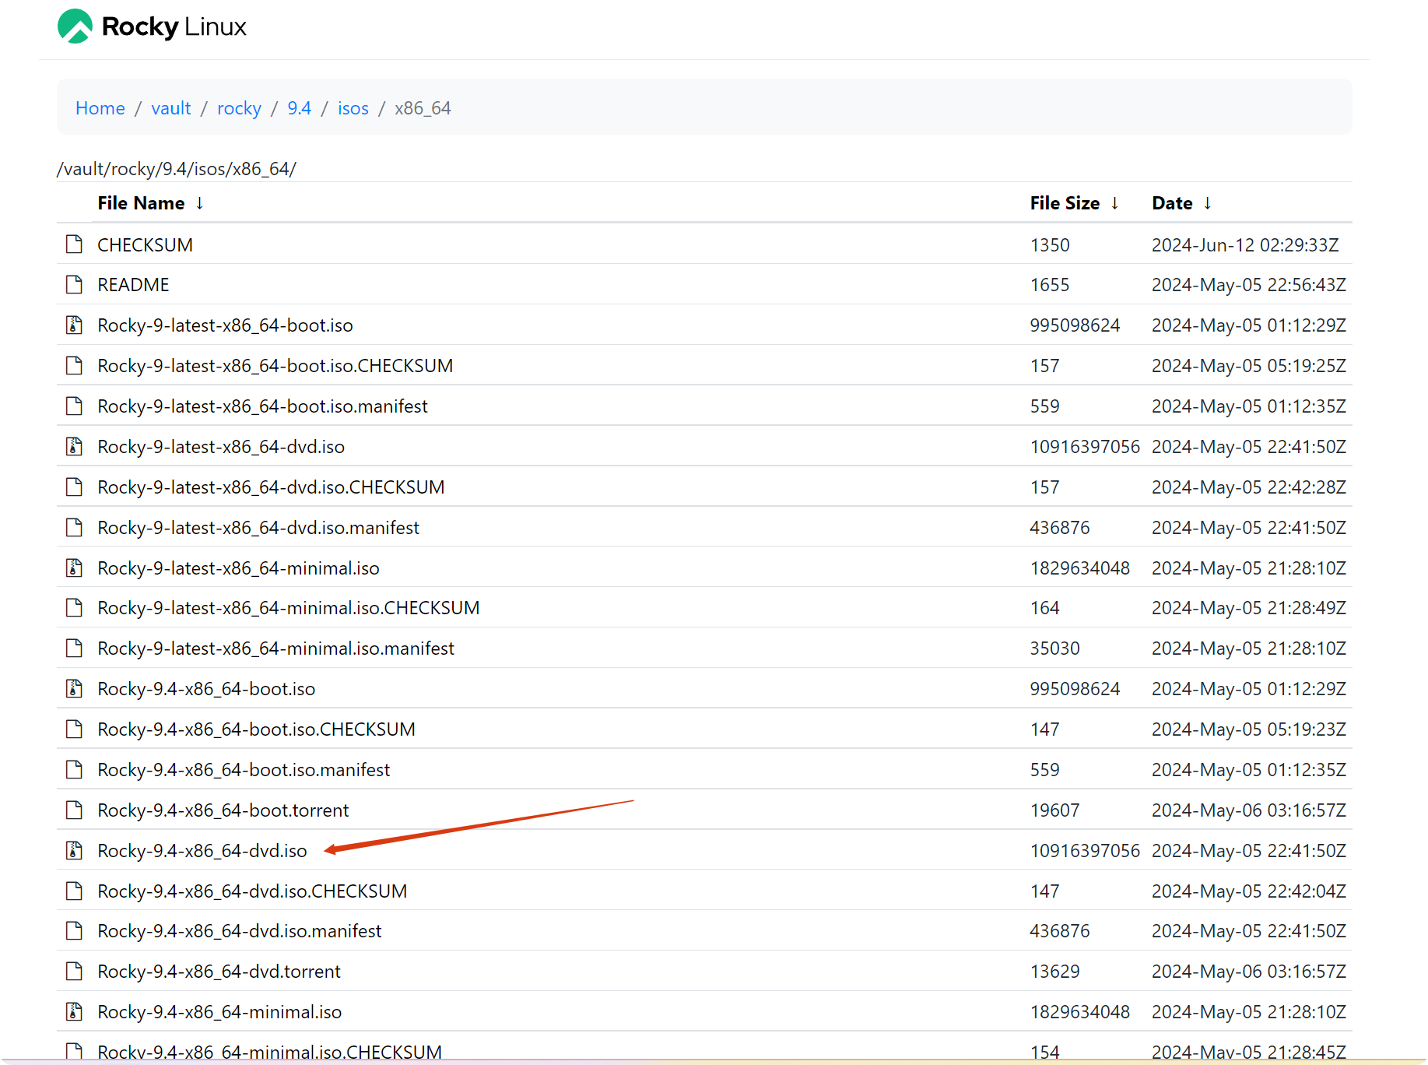The height and width of the screenshot is (1065, 1428).
Task: Open Rocky-9-latest-x86_64-dvd.iso.CHECKSUM link
Action: pos(272,487)
